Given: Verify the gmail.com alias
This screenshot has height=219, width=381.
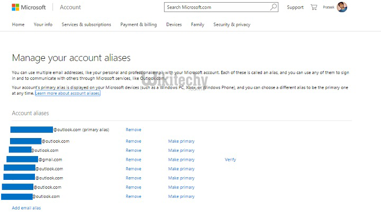Looking at the screenshot, I should 230,159.
